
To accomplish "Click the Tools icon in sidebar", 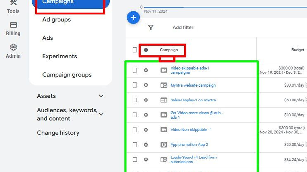I will [13, 7].
